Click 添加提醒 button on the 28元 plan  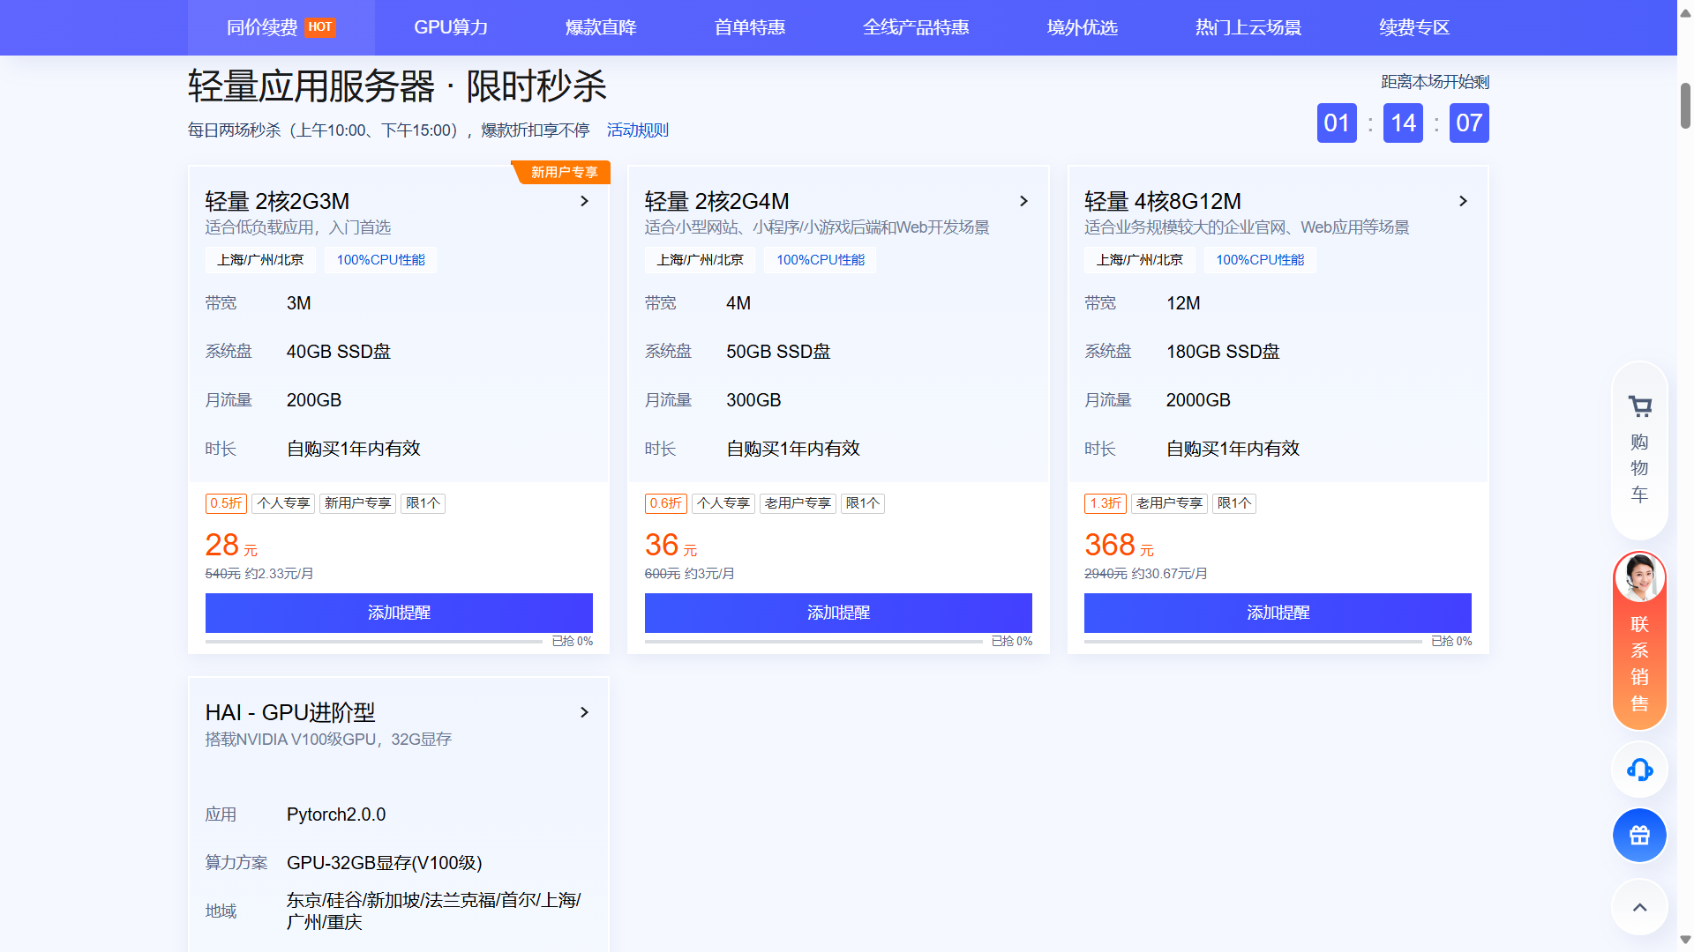(x=399, y=613)
